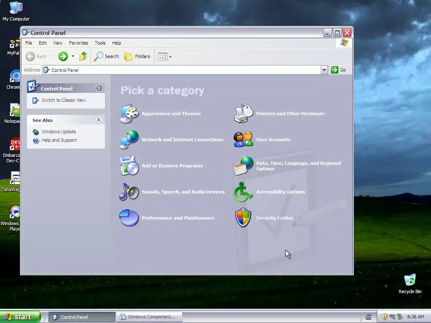
Task: Click the safely remove hardware tray icon
Action: [x=400, y=317]
